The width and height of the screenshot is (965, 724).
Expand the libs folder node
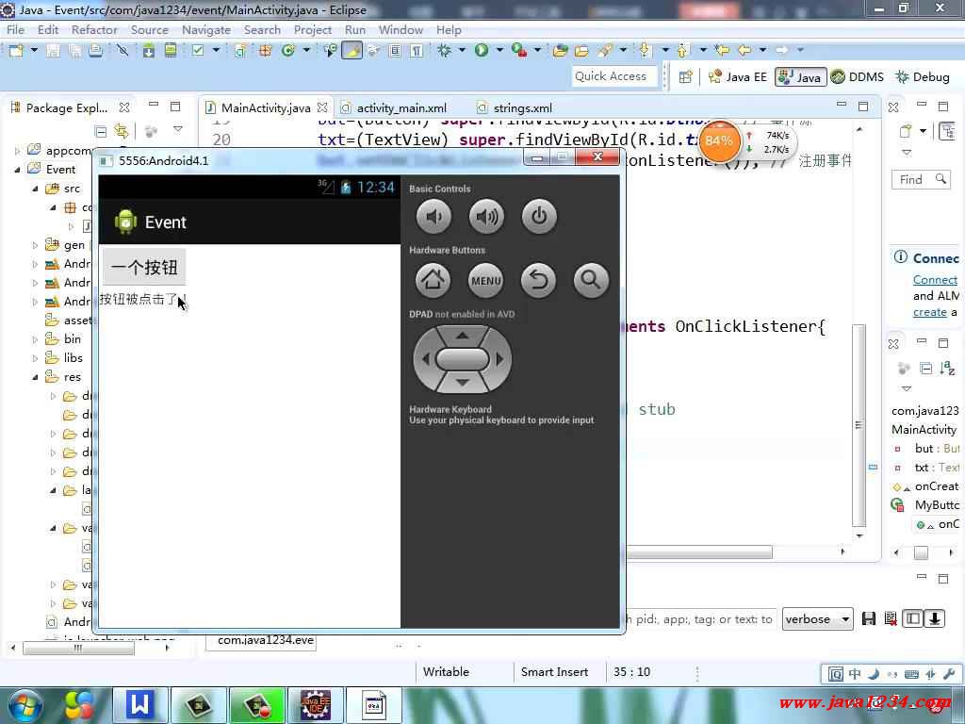(x=35, y=358)
